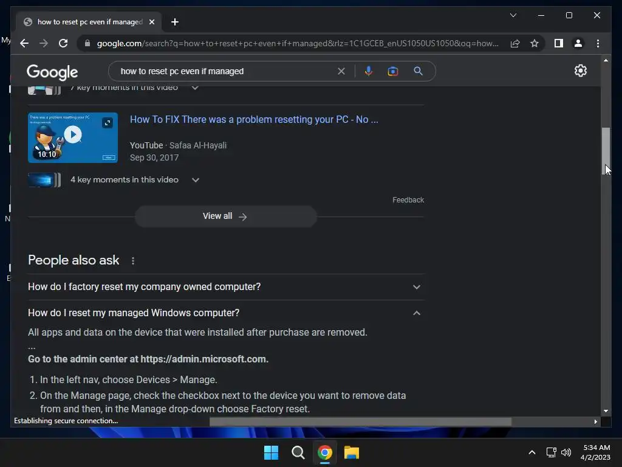The height and width of the screenshot is (467, 622).
Task: Open the People also ask options menu
Action: pos(133,260)
